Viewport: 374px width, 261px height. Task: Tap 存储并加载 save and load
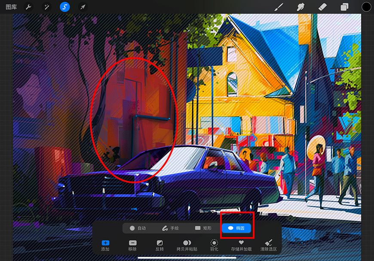241,246
